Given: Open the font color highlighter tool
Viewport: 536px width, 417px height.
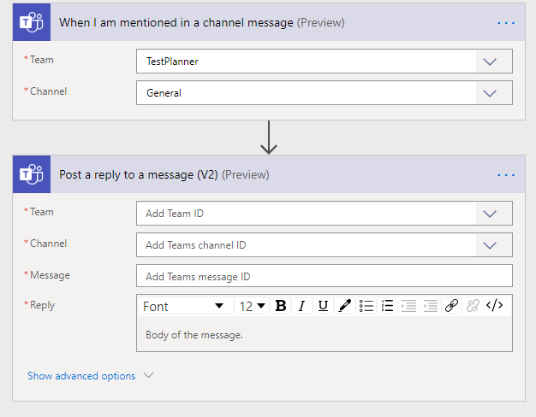Looking at the screenshot, I should point(344,306).
